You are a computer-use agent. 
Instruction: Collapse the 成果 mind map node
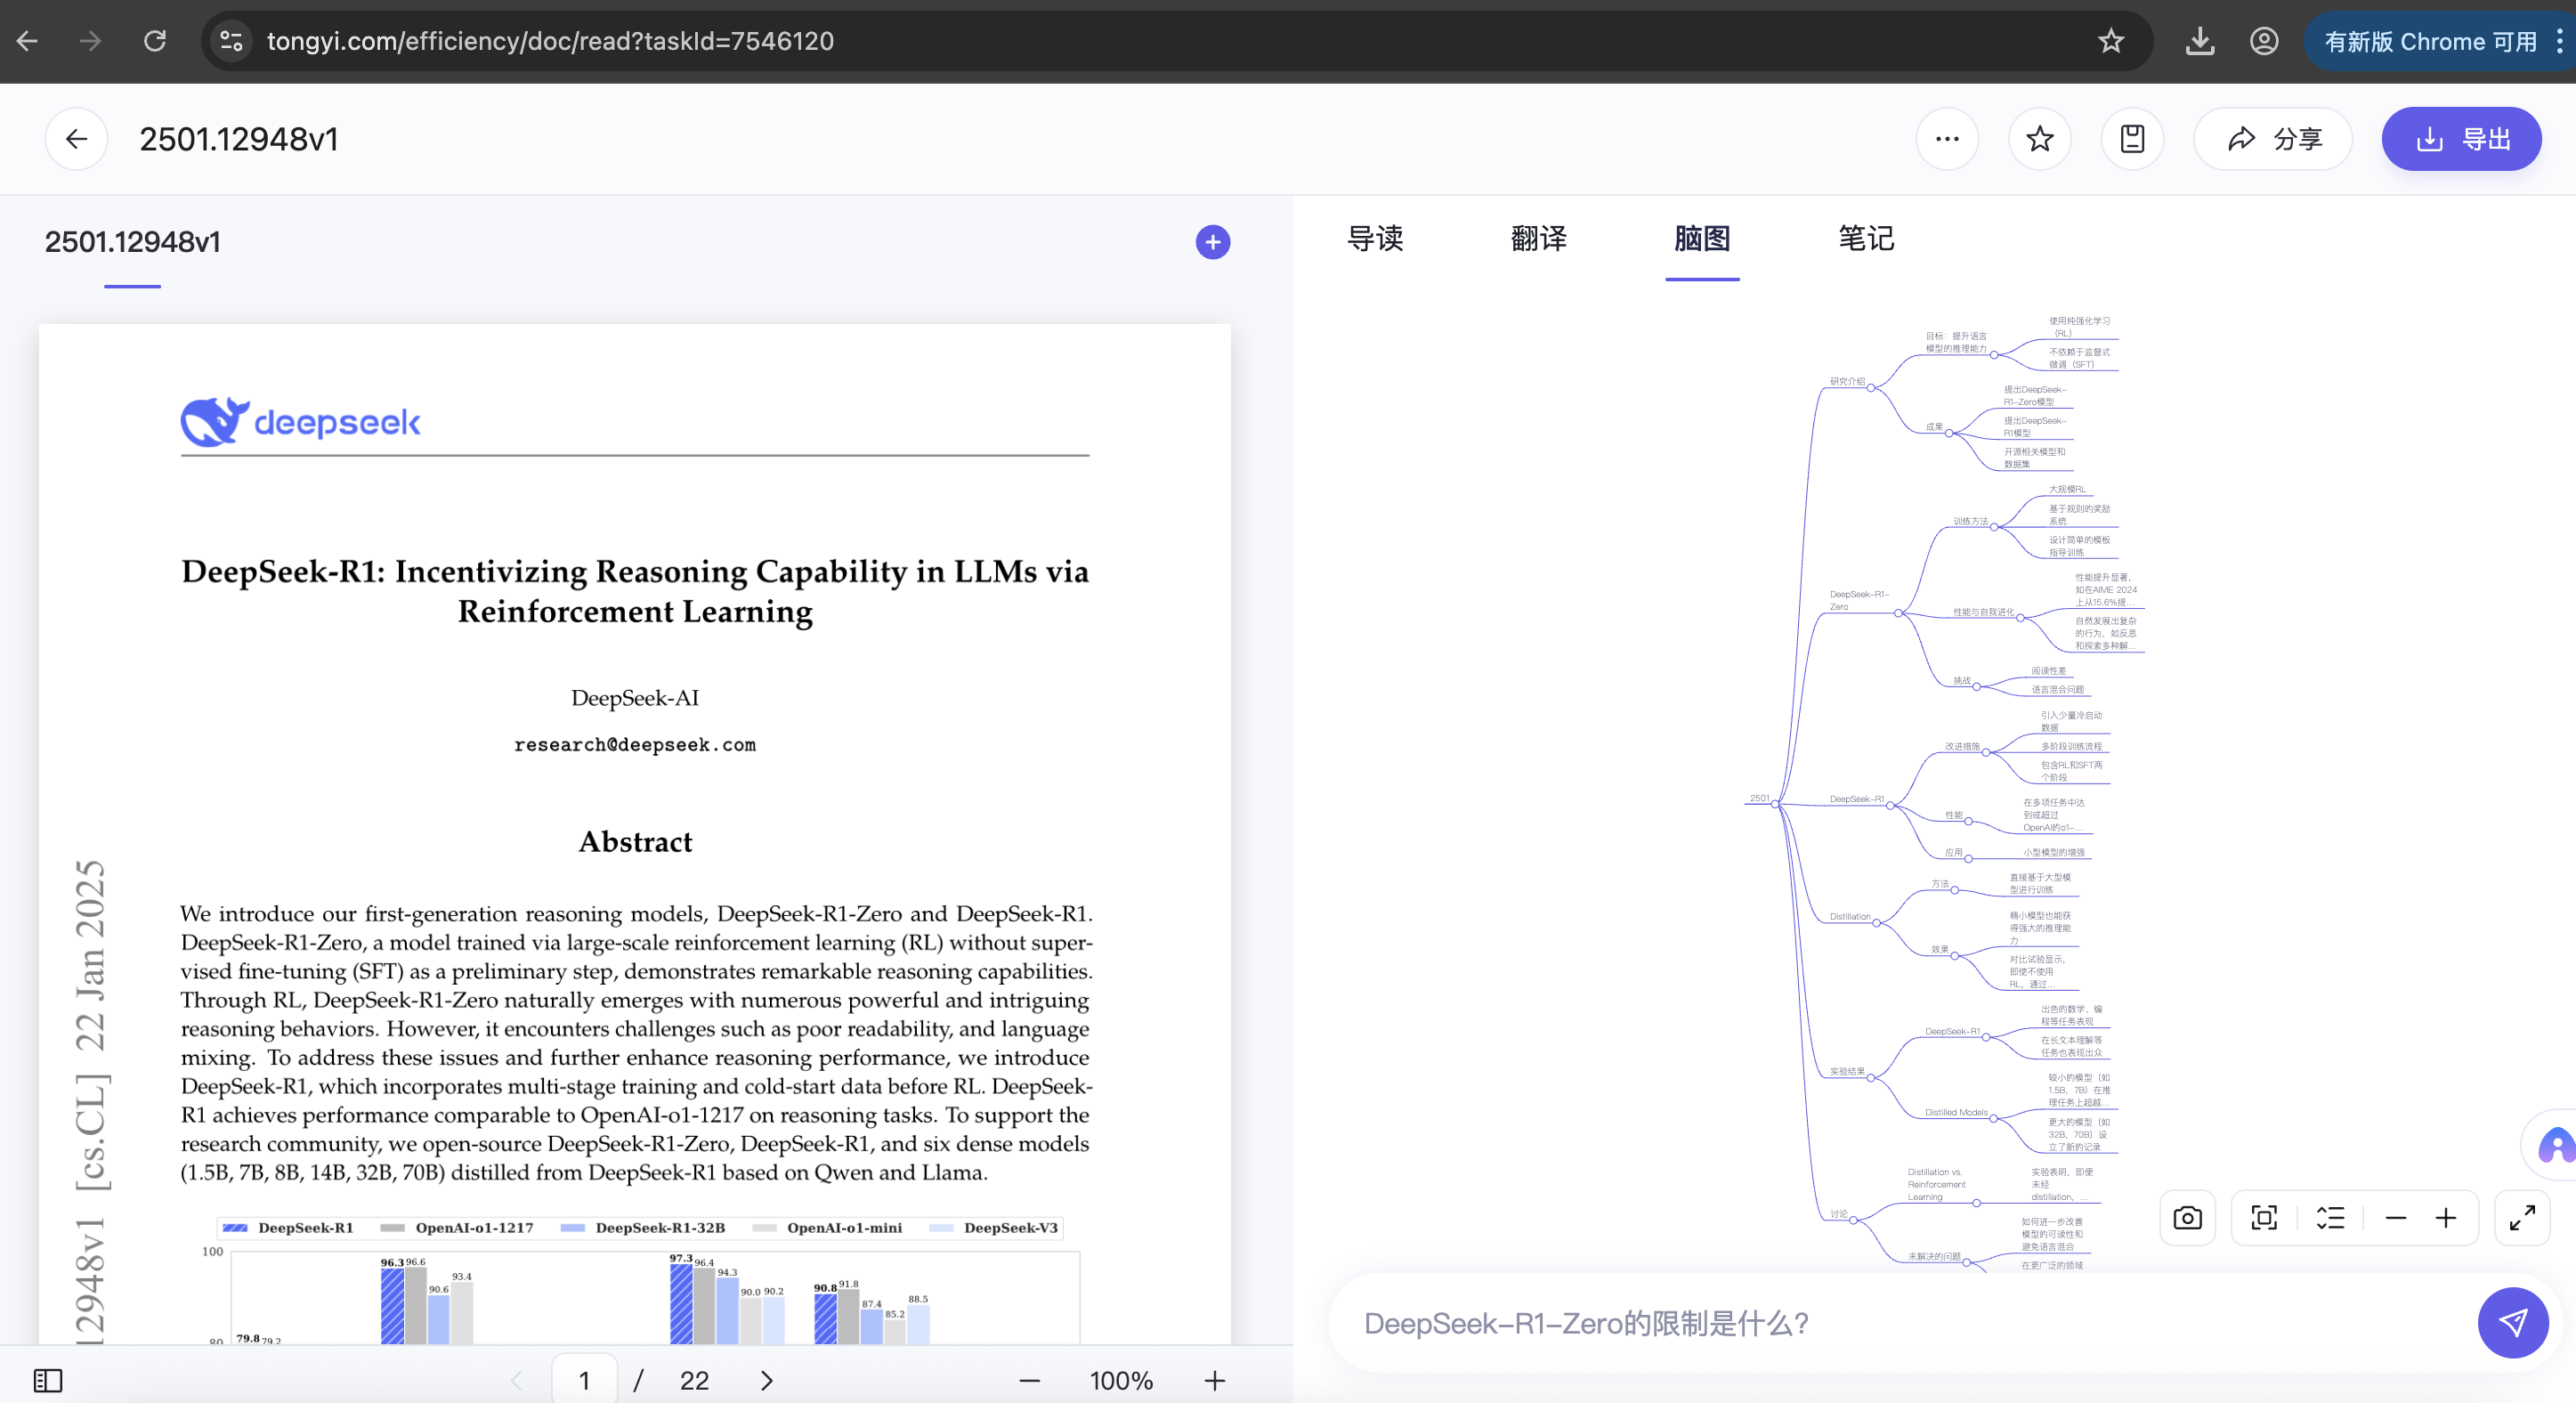pyautogui.click(x=1949, y=433)
